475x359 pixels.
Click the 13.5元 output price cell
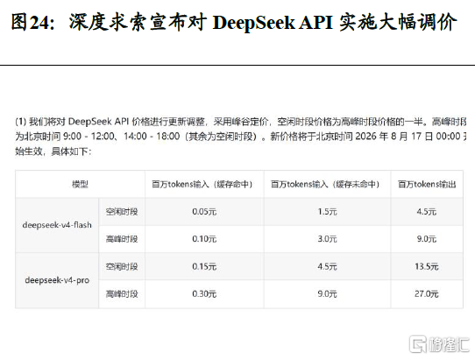(x=427, y=266)
